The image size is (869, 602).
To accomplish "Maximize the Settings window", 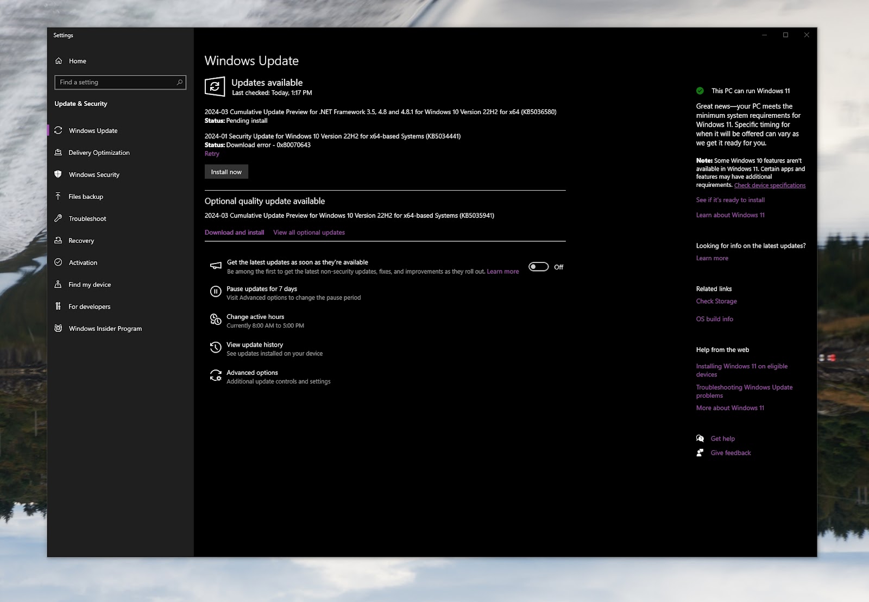I will point(785,35).
